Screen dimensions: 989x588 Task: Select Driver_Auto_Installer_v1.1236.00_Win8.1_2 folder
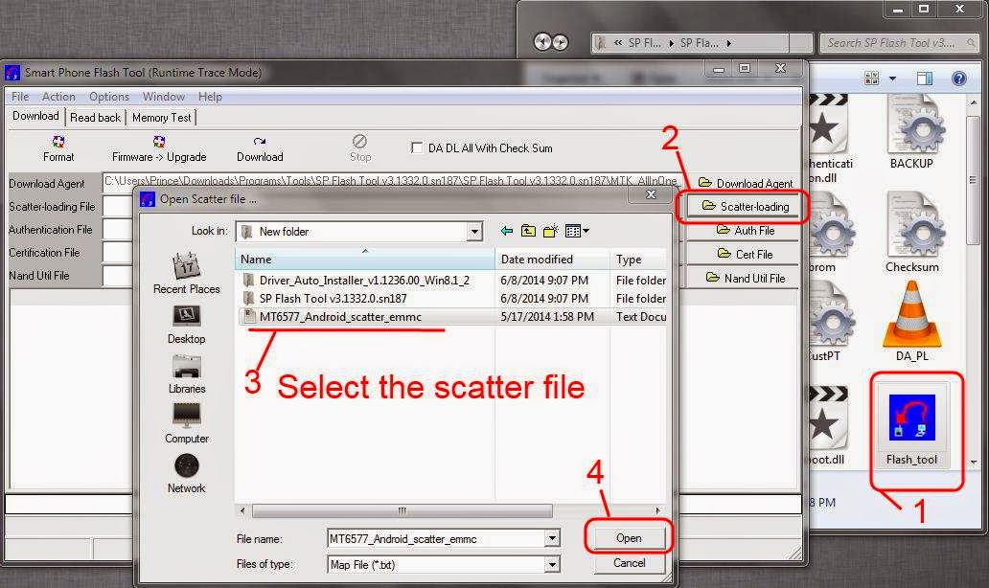coord(364,281)
